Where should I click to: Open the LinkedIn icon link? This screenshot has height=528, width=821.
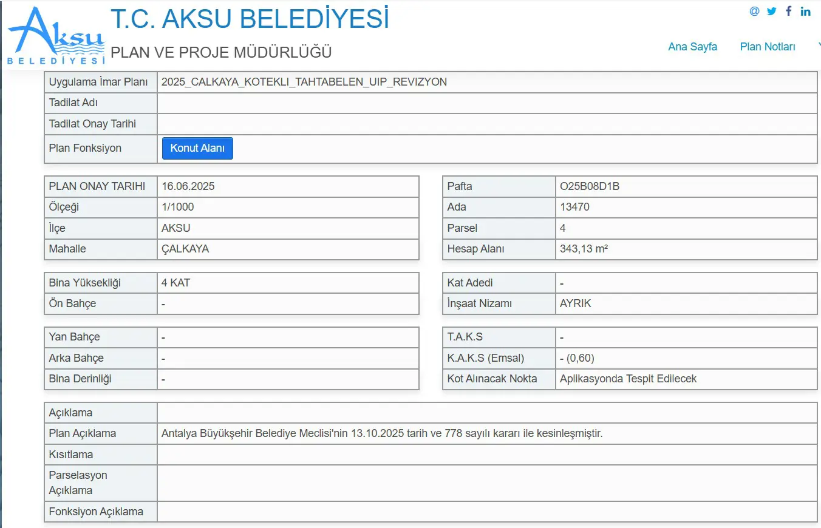tap(806, 11)
